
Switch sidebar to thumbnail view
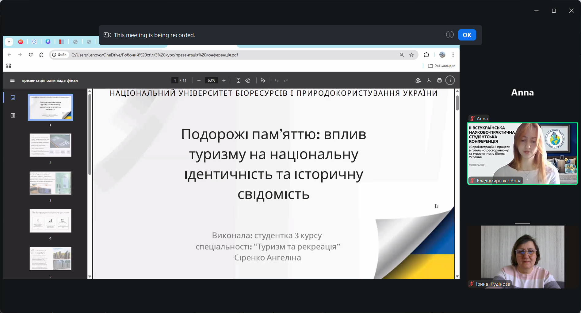click(x=13, y=98)
